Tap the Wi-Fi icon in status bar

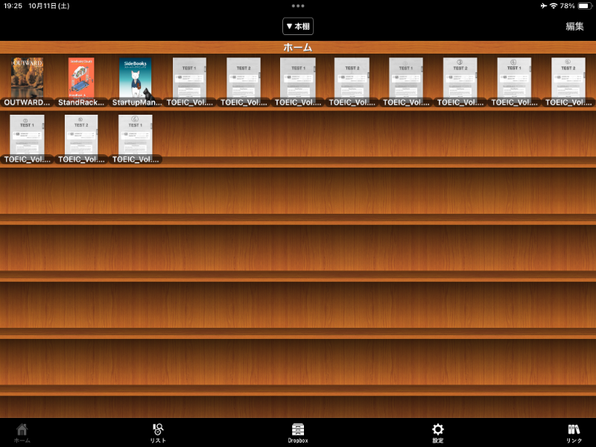554,6
